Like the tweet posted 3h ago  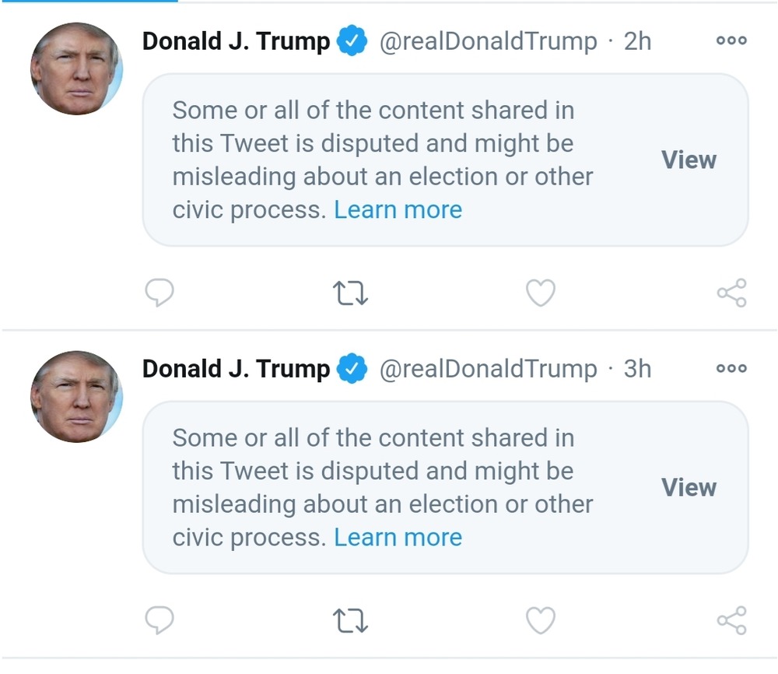pyautogui.click(x=541, y=620)
